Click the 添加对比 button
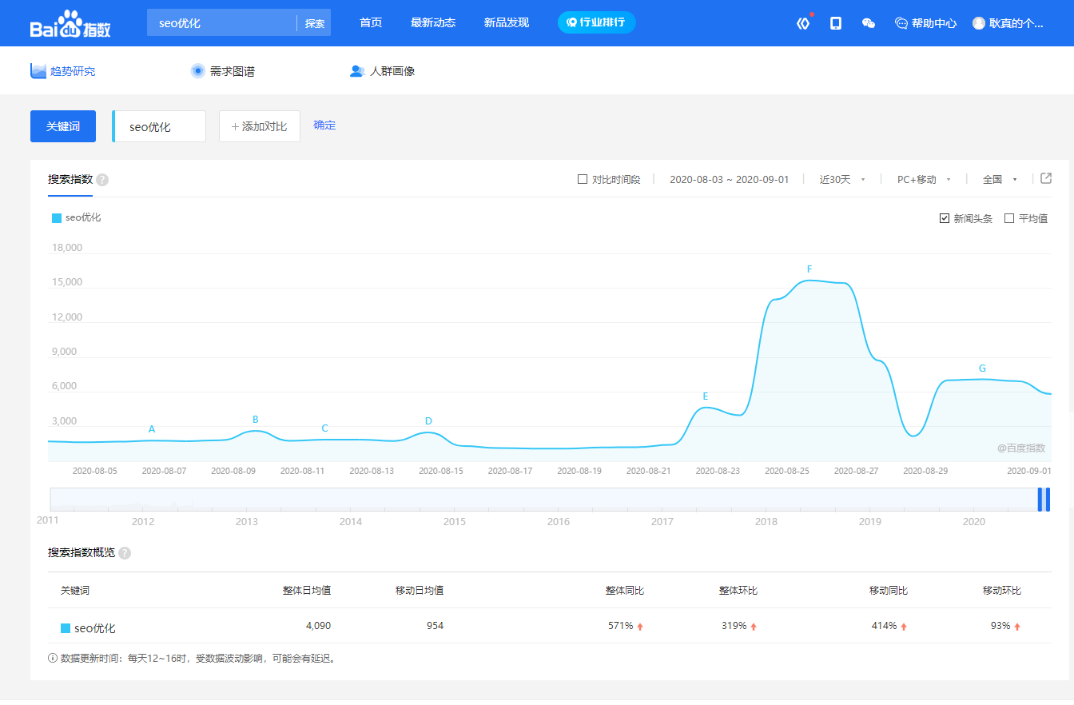Image resolution: width=1074 pixels, height=705 pixels. click(260, 126)
